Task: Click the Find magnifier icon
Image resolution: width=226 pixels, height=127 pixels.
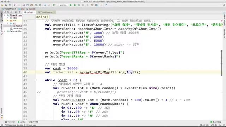Action: point(36,5)
